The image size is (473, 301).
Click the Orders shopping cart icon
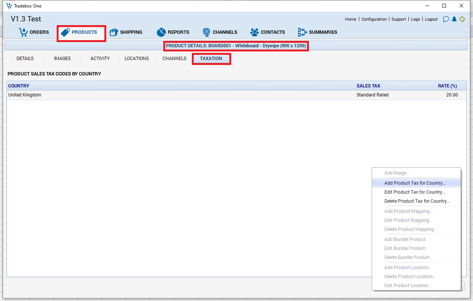(23, 32)
